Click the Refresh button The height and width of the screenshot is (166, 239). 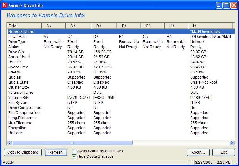56,152
